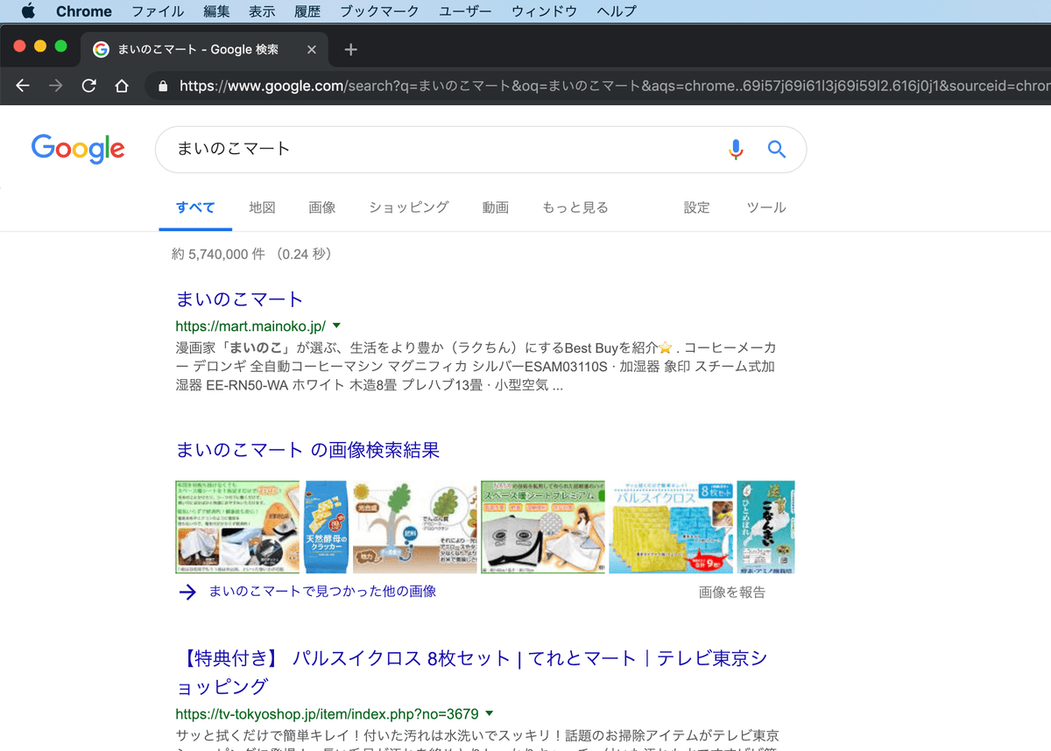The image size is (1051, 751).
Task: Open the もっと見る search categories menu
Action: [575, 207]
